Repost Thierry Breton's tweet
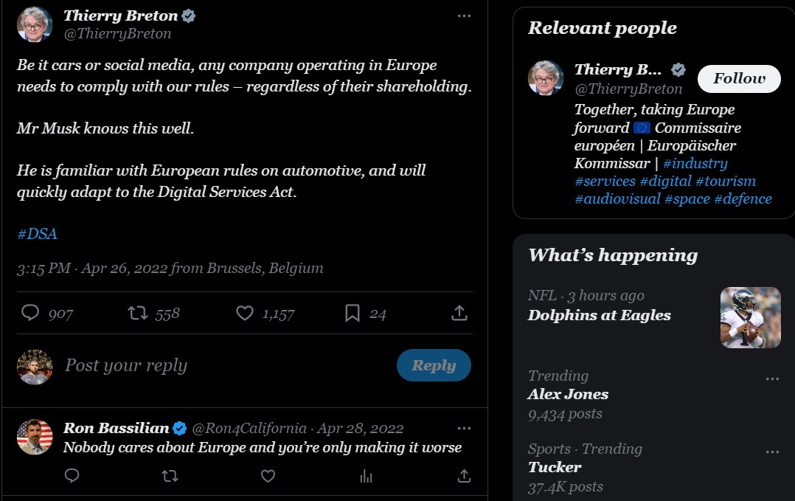795x501 pixels. point(138,314)
